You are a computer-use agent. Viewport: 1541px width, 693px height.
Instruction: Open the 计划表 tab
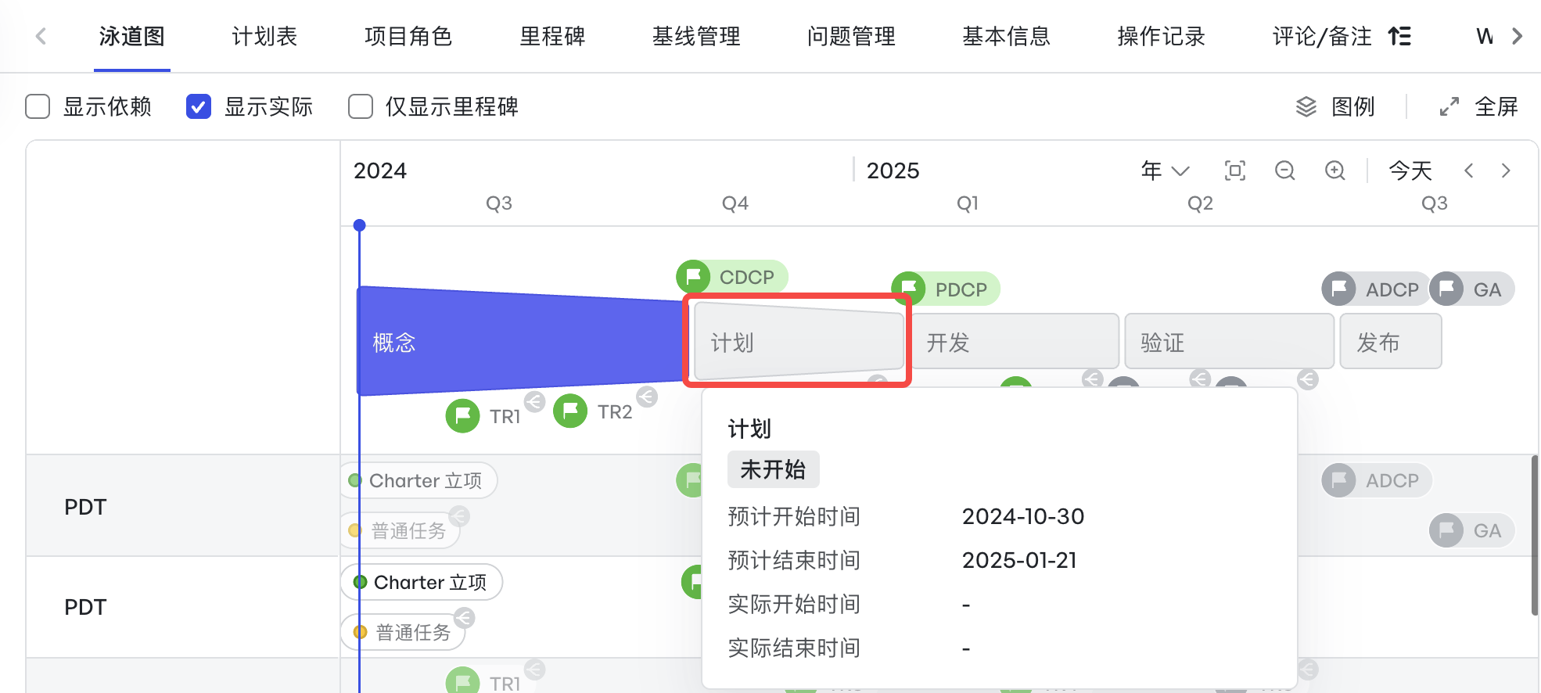pyautogui.click(x=264, y=36)
